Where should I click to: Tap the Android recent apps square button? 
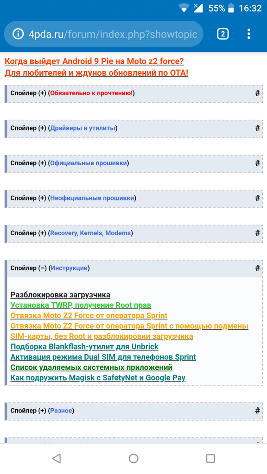(210, 458)
